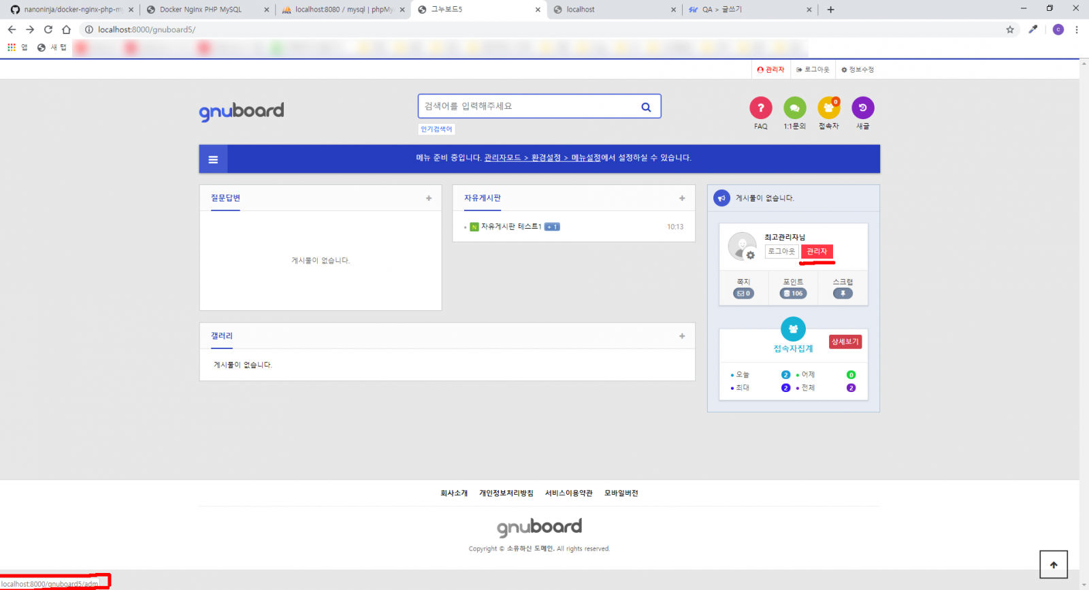Screen dimensions: 1089x590
Task: Click the search magnifier icon
Action: [x=646, y=107]
